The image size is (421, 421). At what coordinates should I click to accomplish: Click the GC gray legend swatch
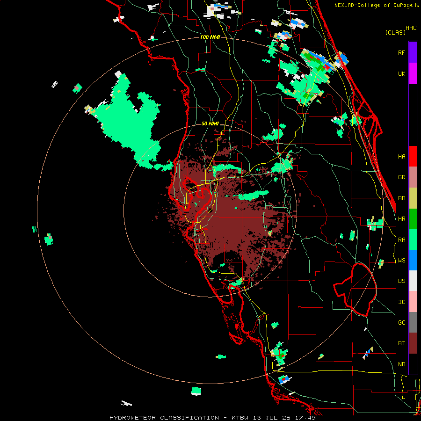(413, 322)
